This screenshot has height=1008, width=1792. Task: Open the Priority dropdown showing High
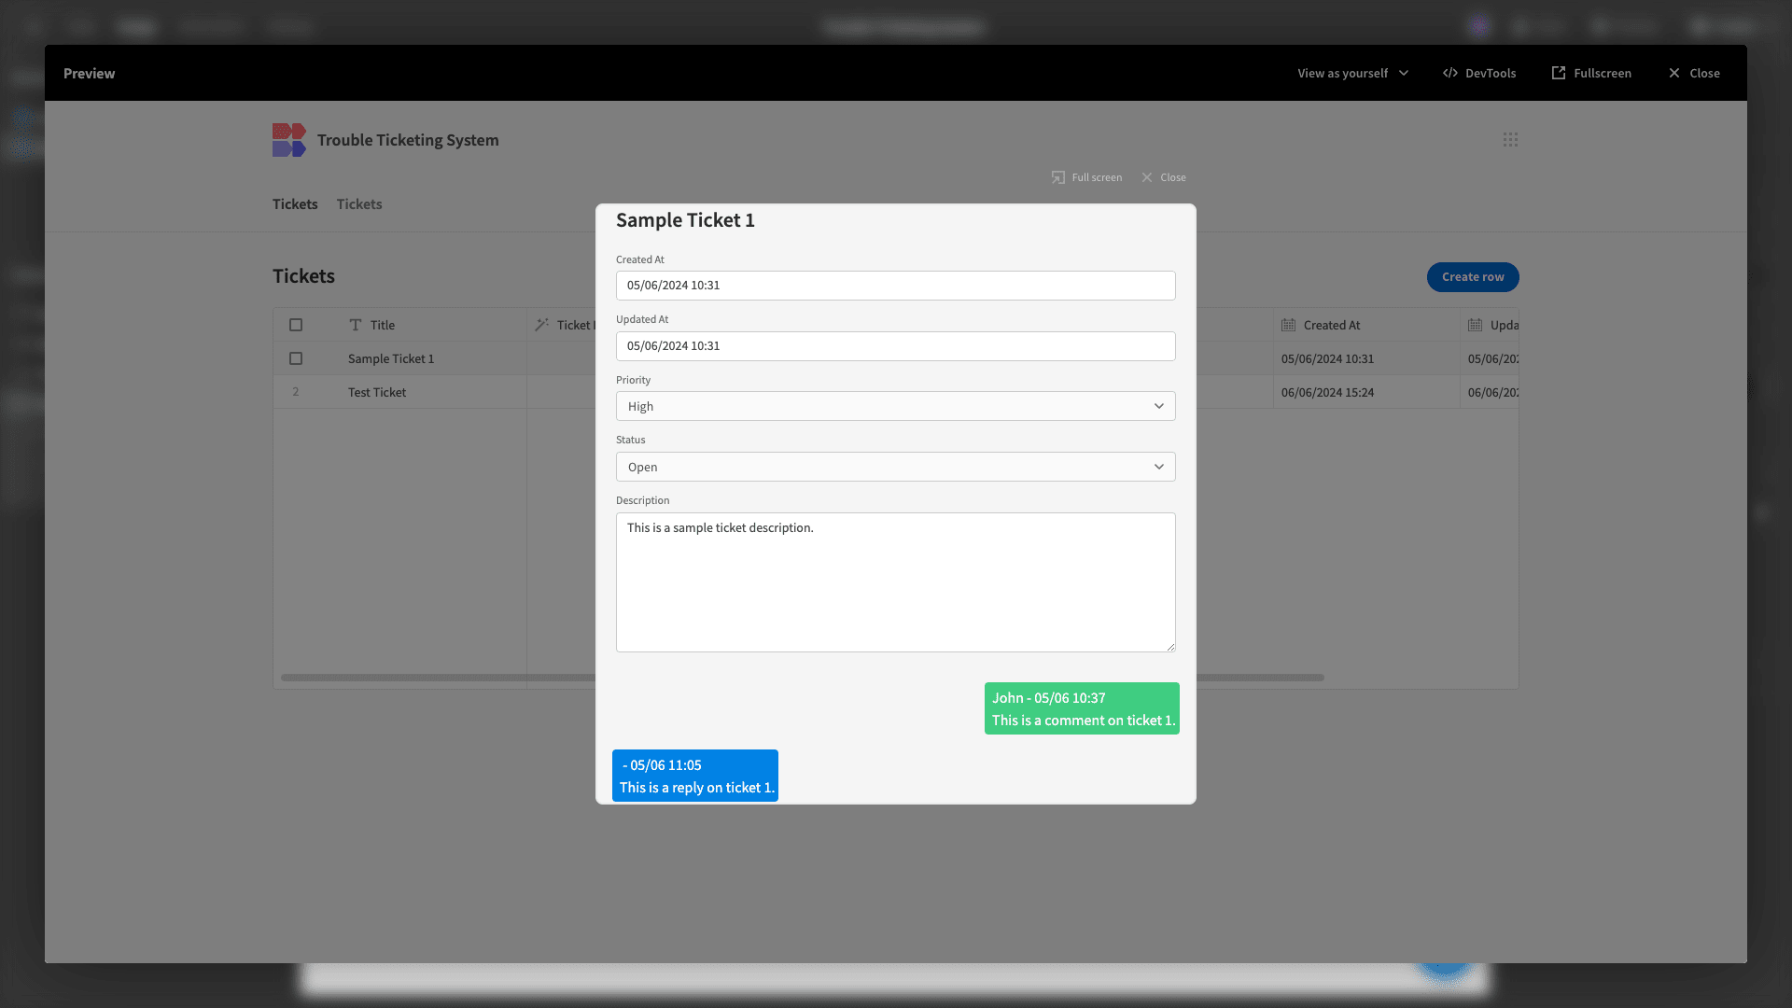coord(895,406)
